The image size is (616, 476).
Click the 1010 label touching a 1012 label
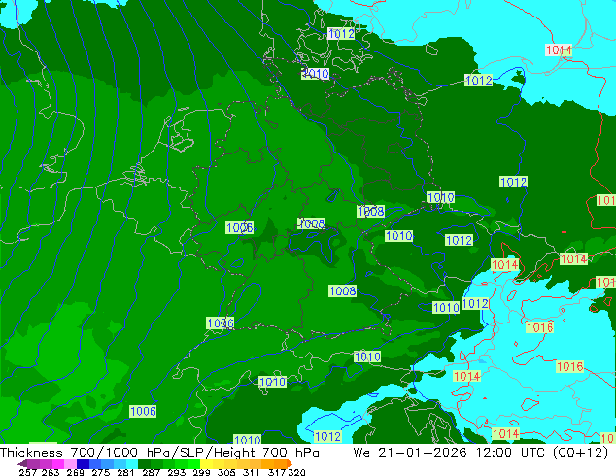click(446, 307)
